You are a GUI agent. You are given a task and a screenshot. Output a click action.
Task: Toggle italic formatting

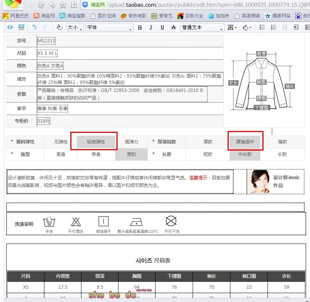click(151, 28)
